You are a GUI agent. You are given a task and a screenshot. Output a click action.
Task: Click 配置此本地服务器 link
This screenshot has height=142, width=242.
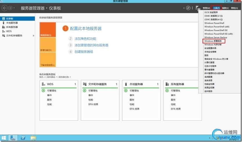point(86,29)
